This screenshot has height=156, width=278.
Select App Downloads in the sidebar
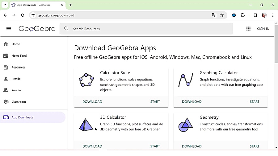pos(33,117)
